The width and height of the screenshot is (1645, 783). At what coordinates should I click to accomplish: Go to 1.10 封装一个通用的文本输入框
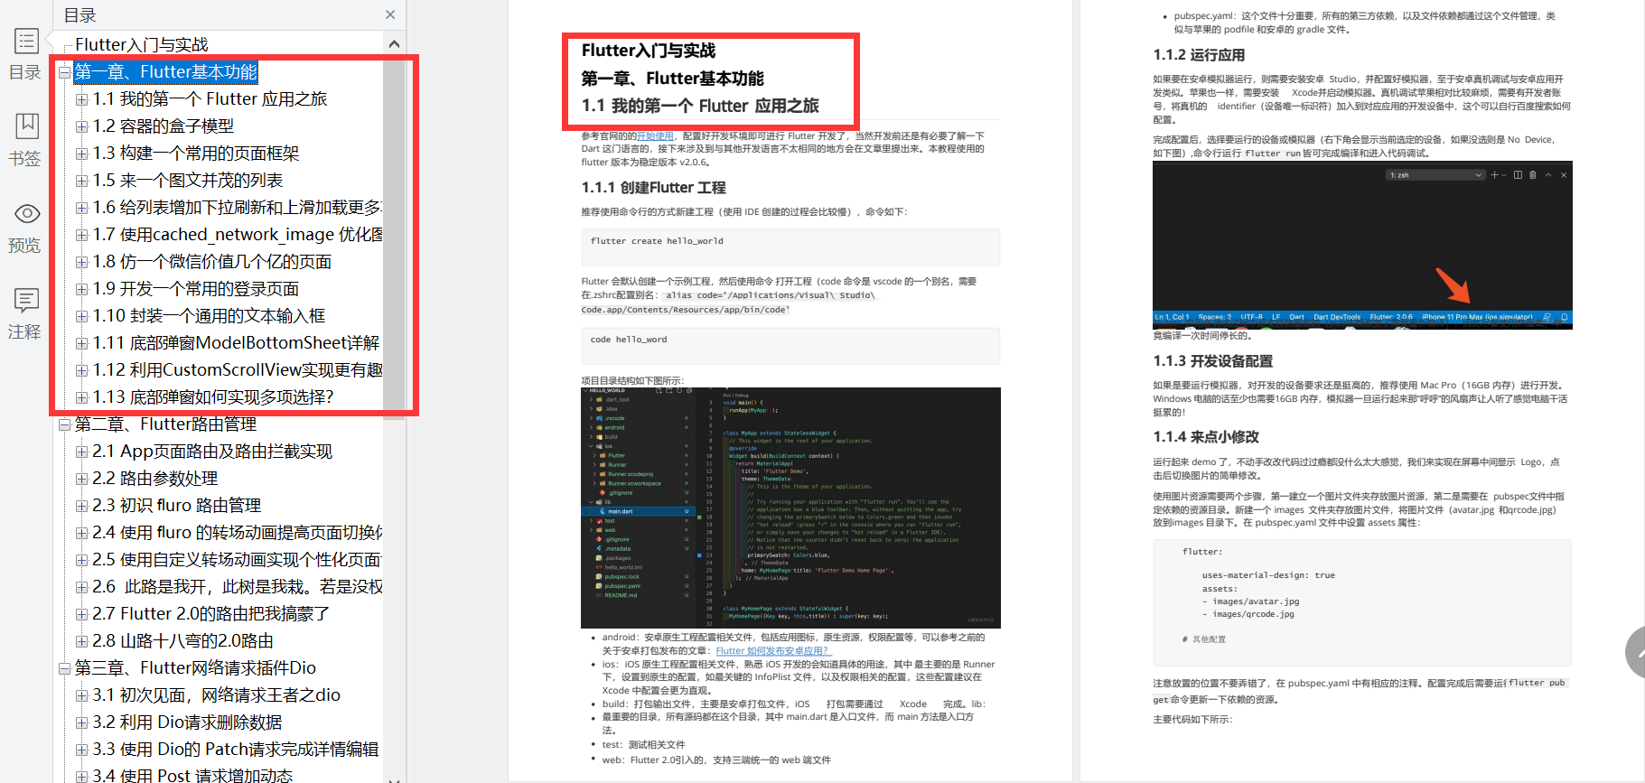point(209,316)
